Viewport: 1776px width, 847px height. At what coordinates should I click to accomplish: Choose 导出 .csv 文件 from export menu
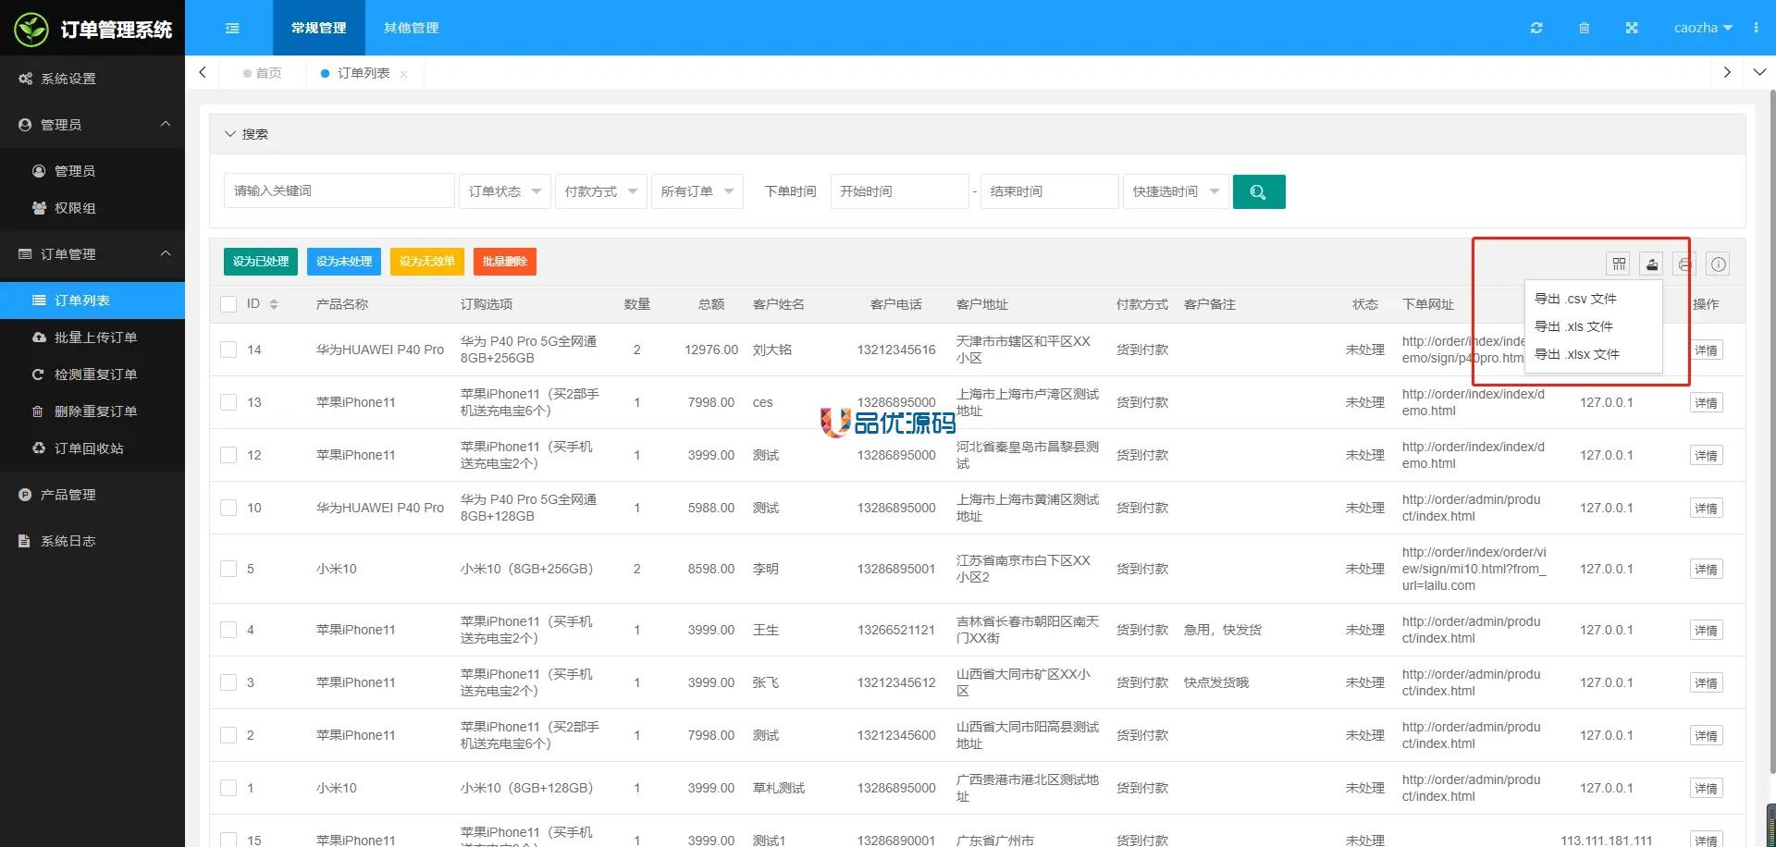tap(1592, 299)
